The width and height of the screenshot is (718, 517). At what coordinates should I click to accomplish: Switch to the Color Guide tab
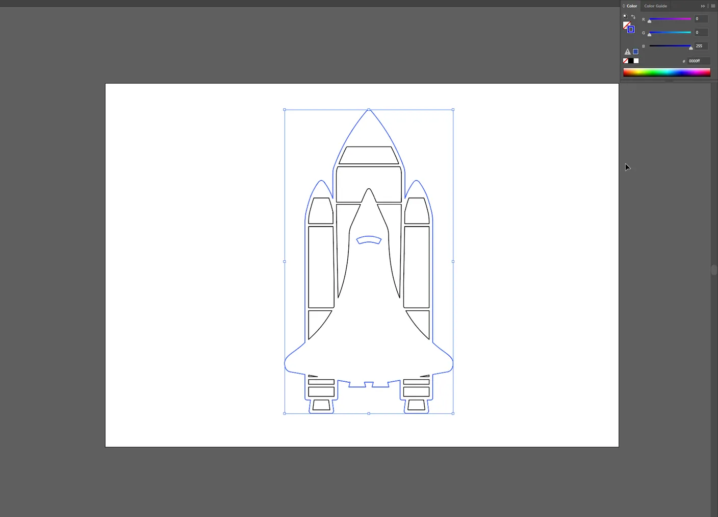click(655, 6)
